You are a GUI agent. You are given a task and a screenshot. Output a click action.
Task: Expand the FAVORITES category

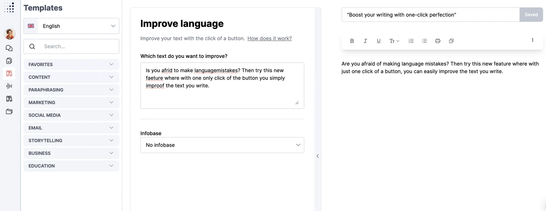point(71,64)
